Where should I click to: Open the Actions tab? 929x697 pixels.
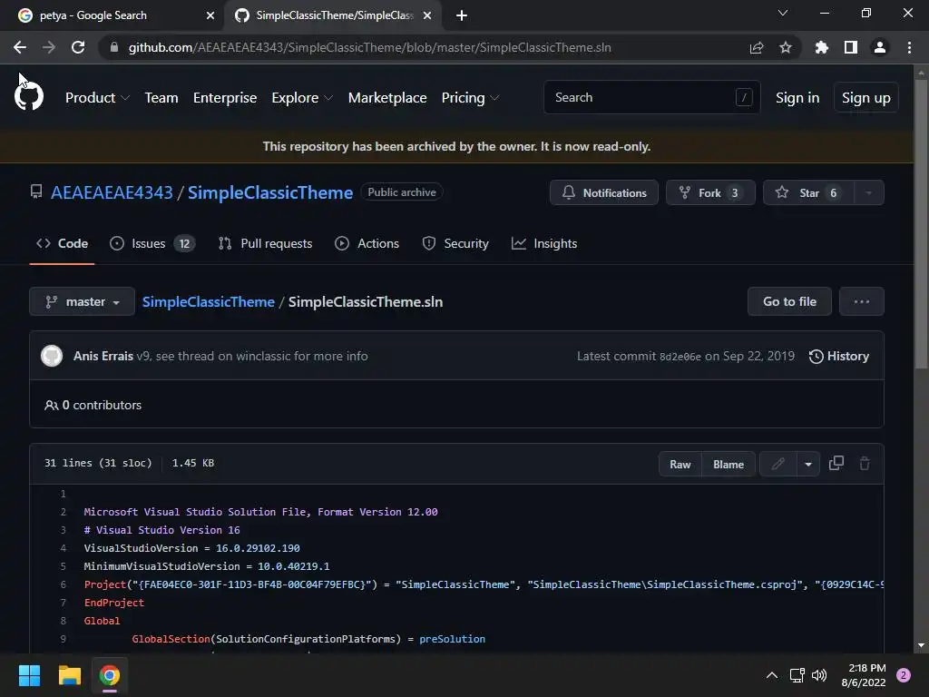pyautogui.click(x=367, y=243)
